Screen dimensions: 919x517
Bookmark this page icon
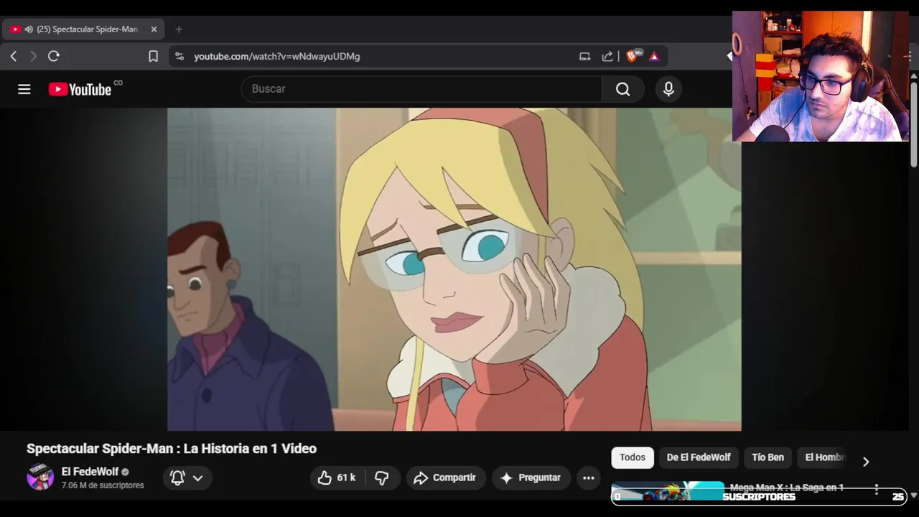coord(153,56)
